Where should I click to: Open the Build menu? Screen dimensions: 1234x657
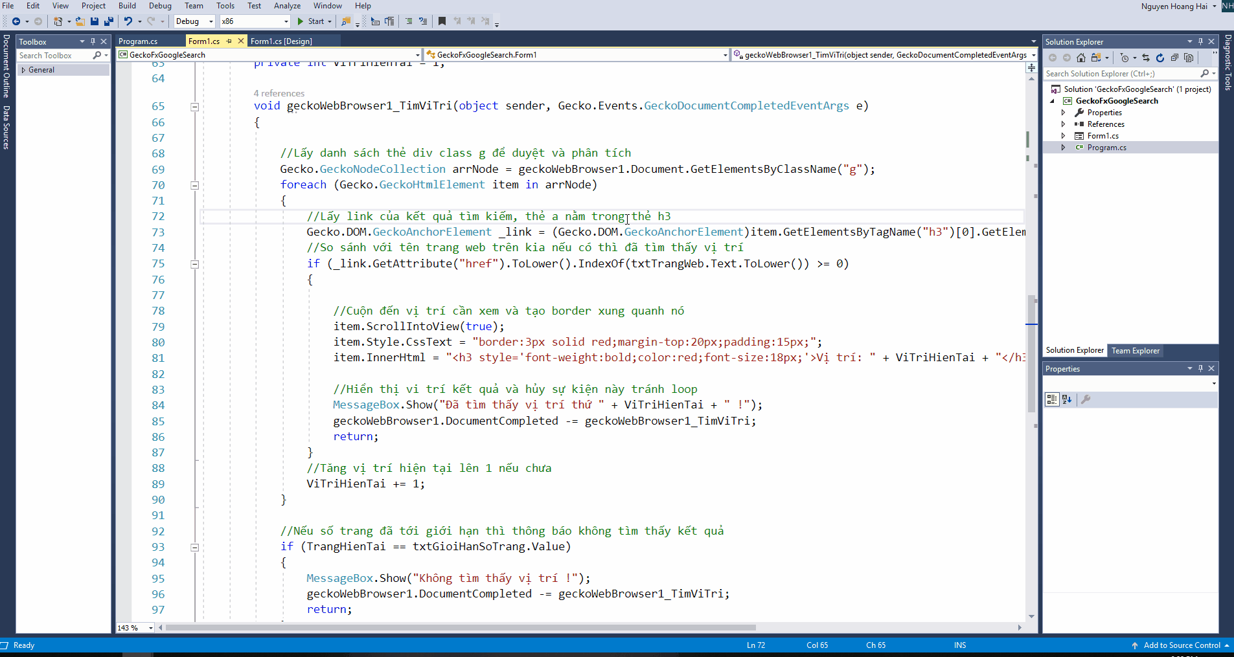click(127, 6)
